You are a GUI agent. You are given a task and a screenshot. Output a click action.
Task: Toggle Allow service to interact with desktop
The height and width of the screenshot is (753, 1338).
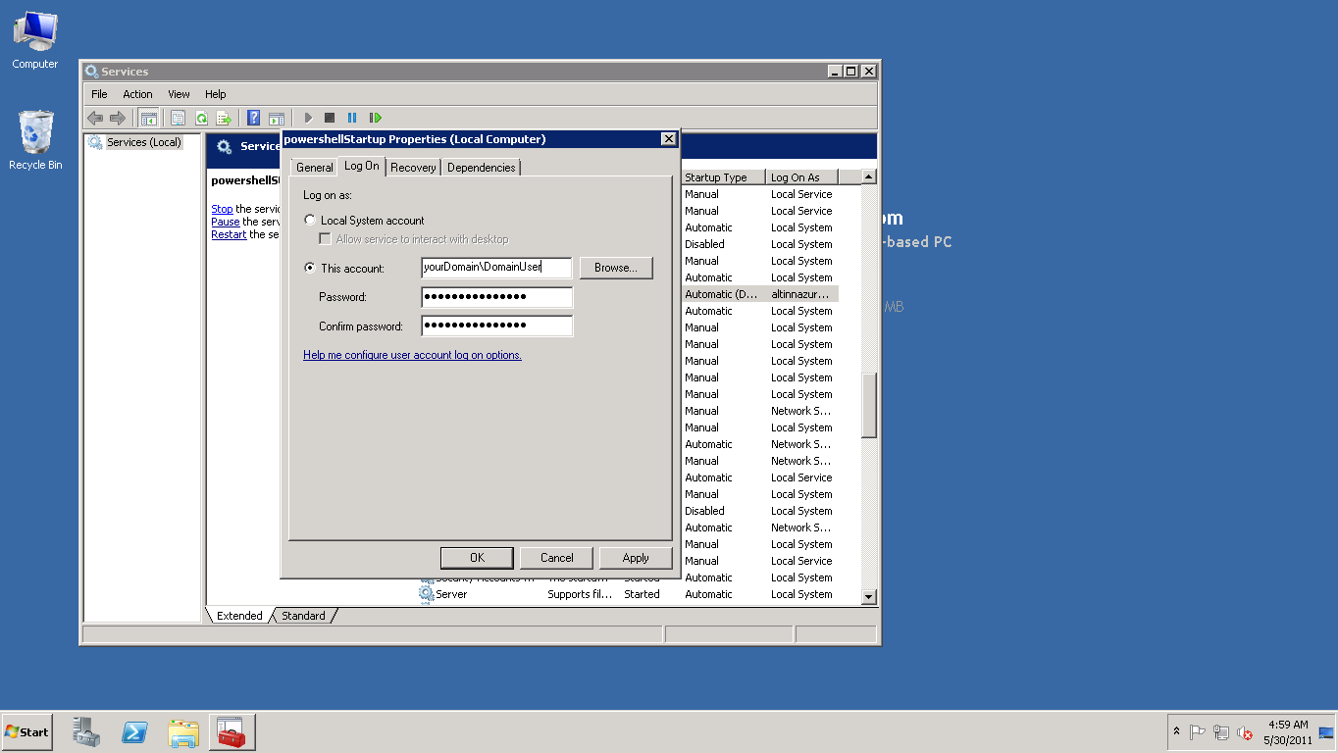click(x=325, y=239)
